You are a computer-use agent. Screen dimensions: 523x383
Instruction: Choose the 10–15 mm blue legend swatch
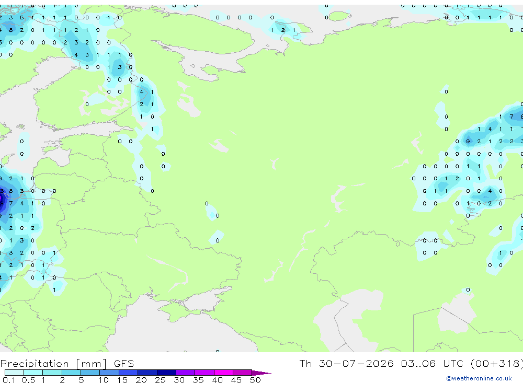point(109,373)
